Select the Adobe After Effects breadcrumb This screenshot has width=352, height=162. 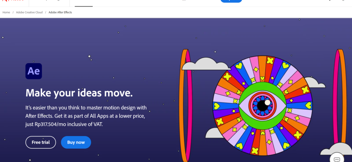click(x=60, y=13)
